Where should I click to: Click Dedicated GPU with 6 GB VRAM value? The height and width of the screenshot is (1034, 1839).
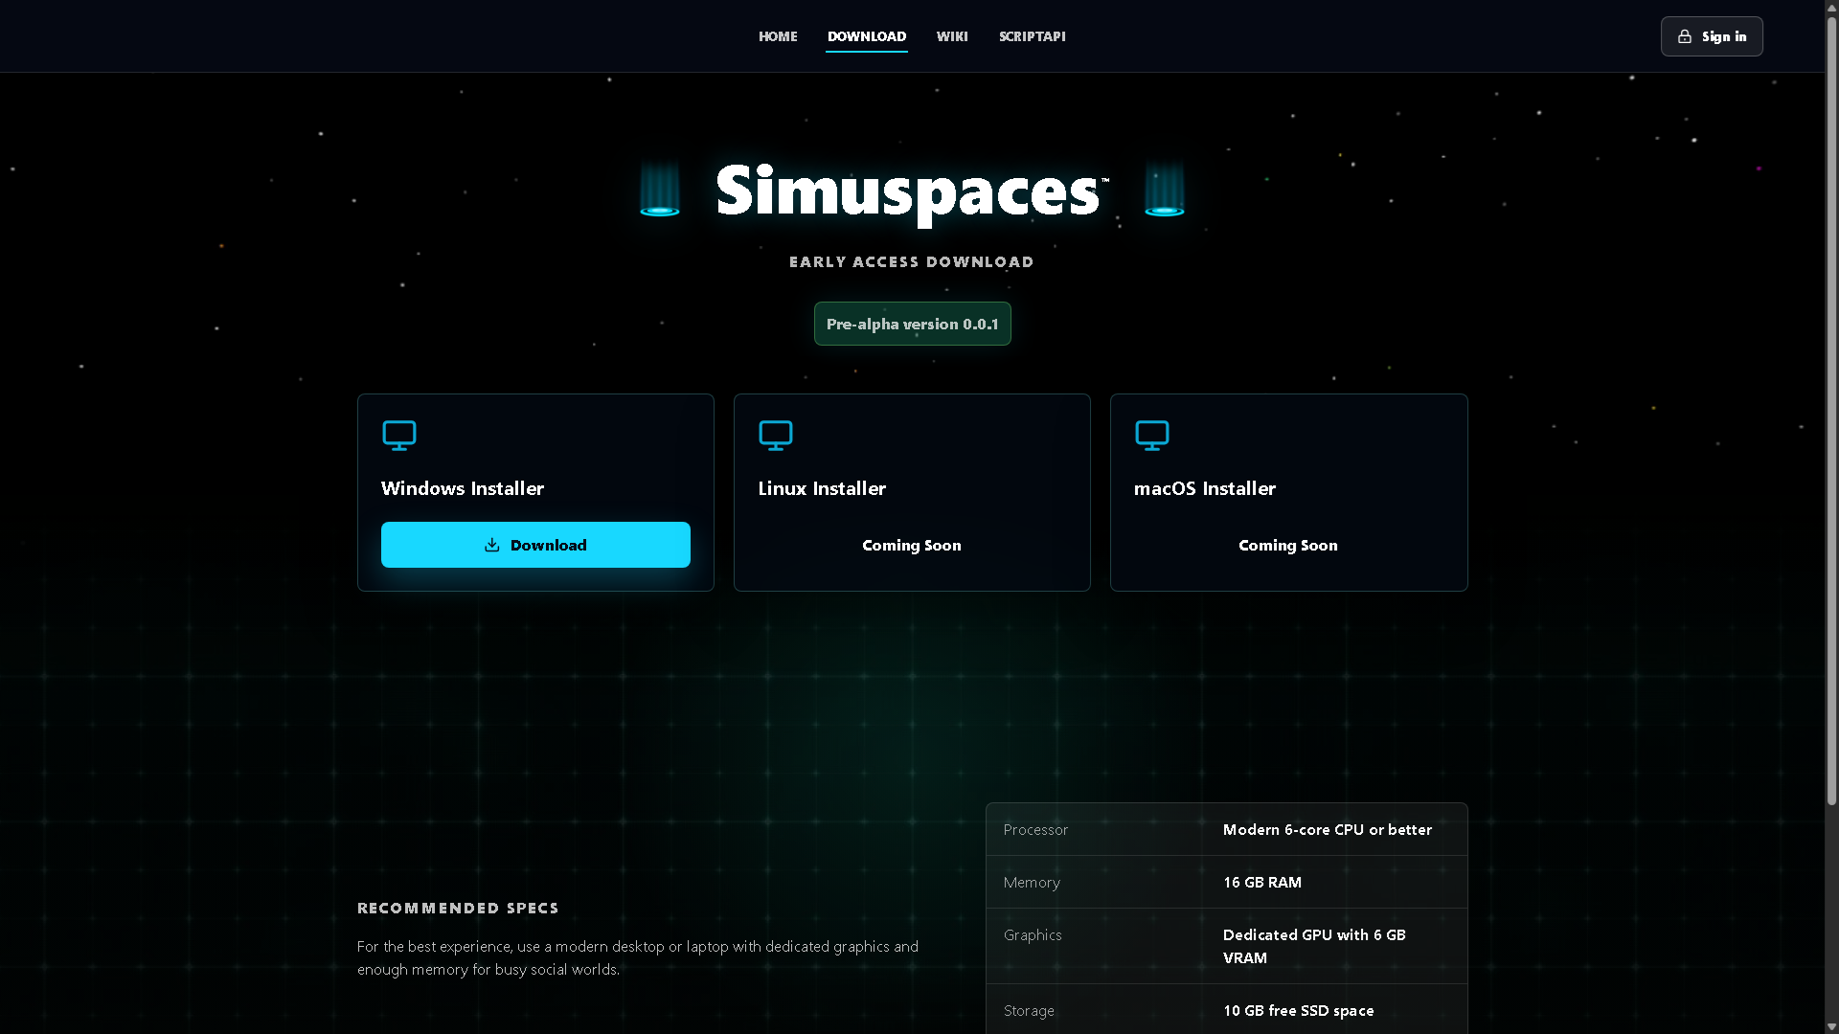click(1314, 946)
